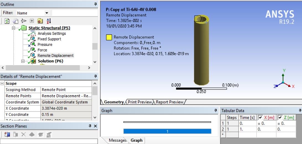The height and width of the screenshot is (144, 302).
Task: Click the X Coordinate value 3.3874e-020 m
Action: pos(66,108)
